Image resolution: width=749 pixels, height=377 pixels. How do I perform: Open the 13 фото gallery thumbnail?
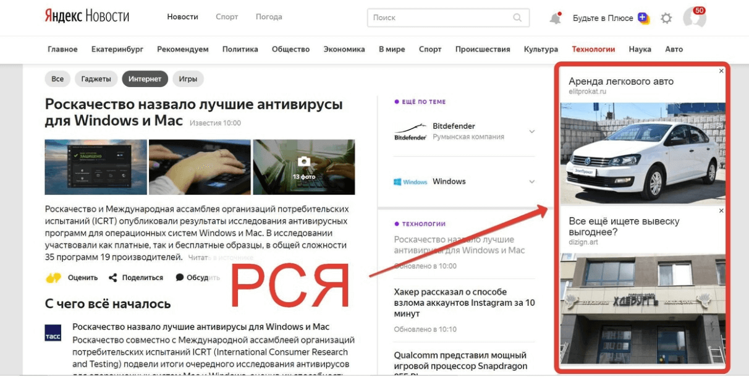pyautogui.click(x=303, y=167)
